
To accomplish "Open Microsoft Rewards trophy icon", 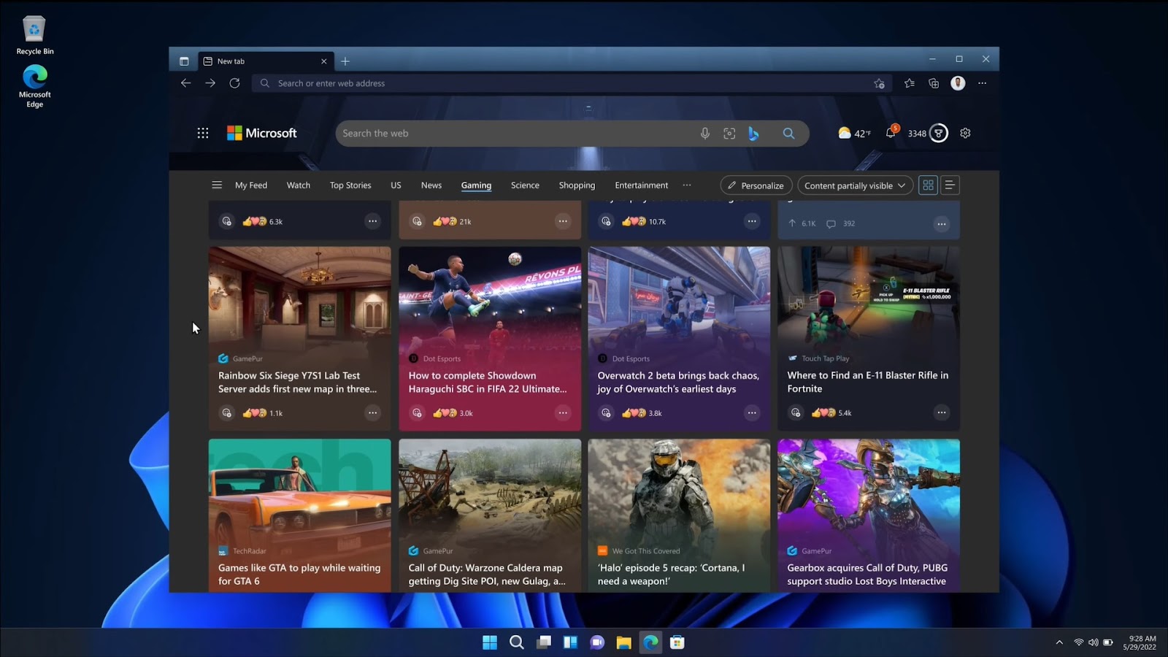I will coord(939,133).
